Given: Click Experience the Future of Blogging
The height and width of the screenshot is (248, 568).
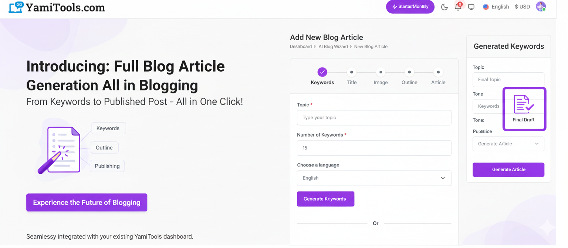Looking at the screenshot, I should [87, 203].
